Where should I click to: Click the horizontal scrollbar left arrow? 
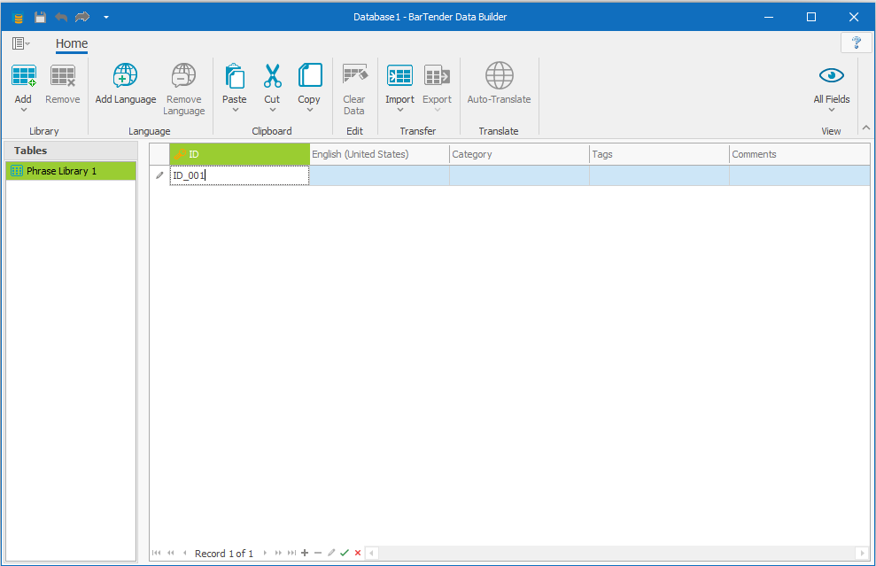371,553
